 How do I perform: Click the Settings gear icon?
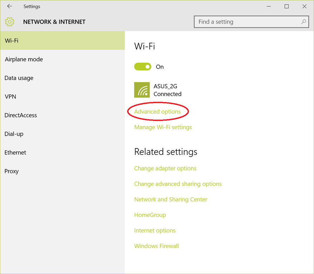coord(10,22)
